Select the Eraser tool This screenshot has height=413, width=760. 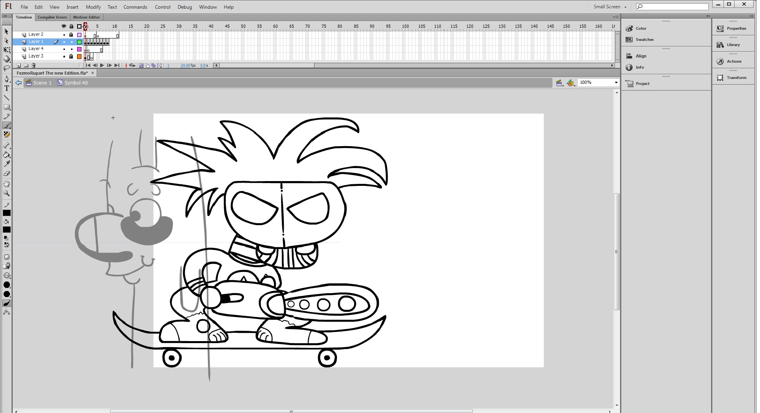click(x=7, y=174)
